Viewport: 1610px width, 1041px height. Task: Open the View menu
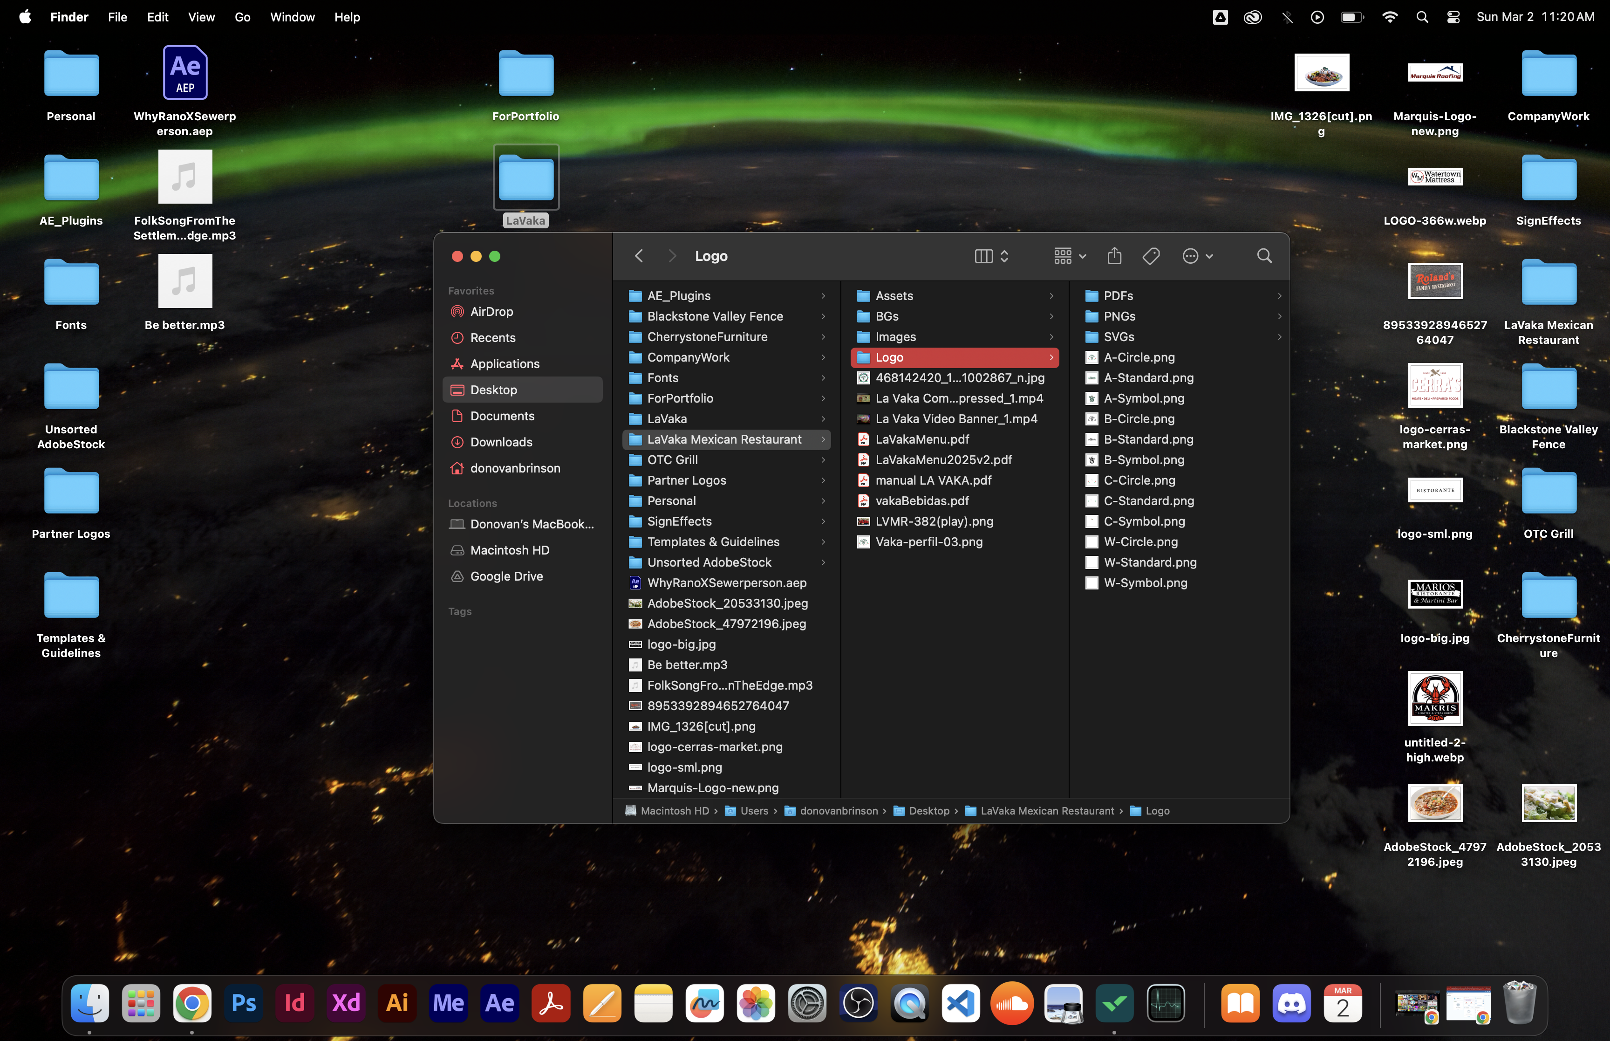click(x=201, y=17)
